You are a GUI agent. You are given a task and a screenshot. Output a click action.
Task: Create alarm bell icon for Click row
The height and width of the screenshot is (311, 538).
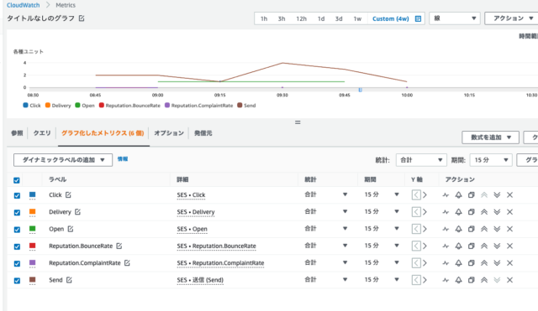click(458, 195)
